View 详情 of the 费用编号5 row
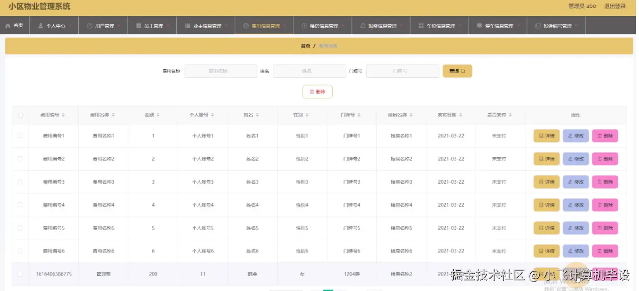639x291 pixels. [546, 228]
